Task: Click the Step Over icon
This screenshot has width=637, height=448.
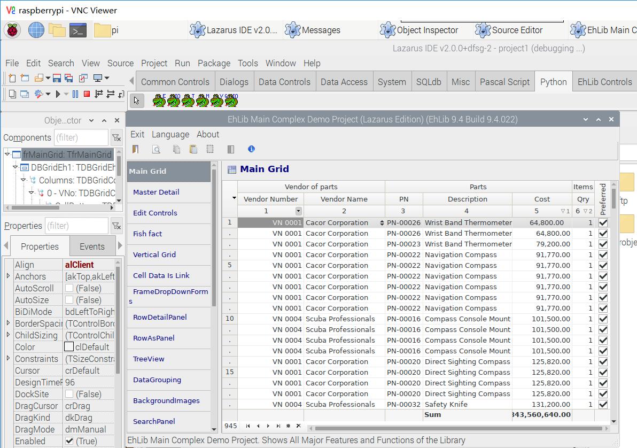Action: [x=111, y=94]
